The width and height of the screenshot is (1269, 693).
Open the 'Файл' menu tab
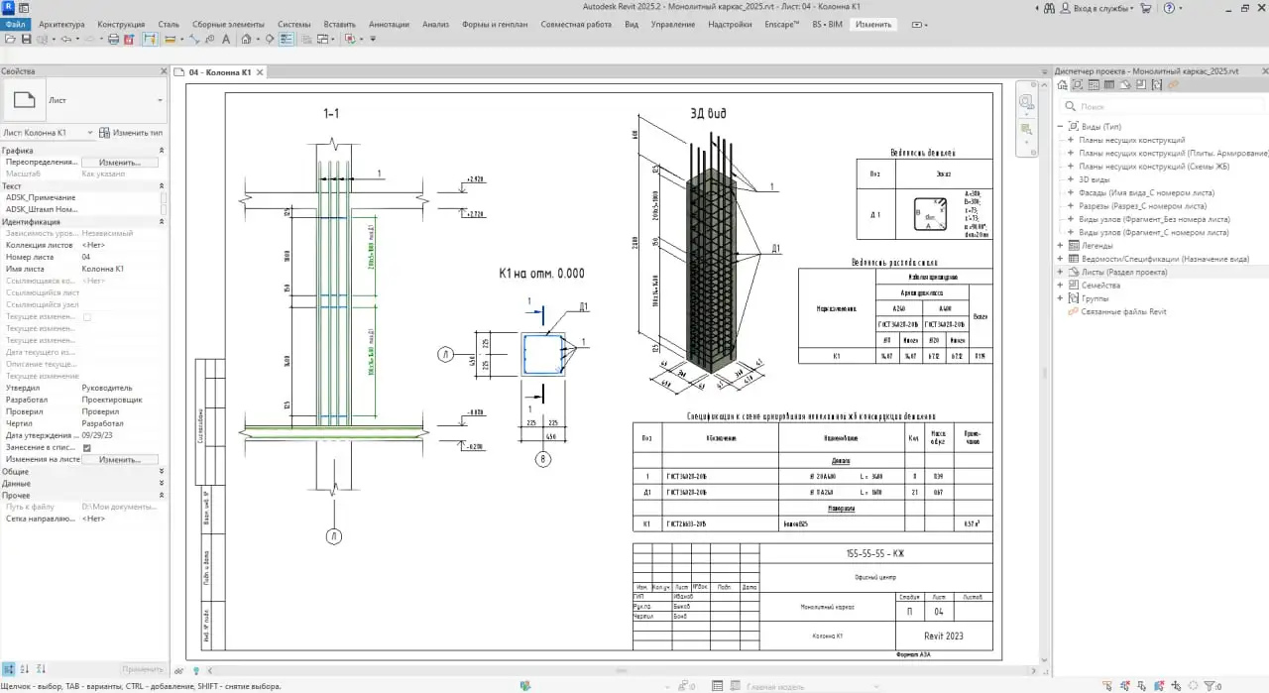[16, 24]
